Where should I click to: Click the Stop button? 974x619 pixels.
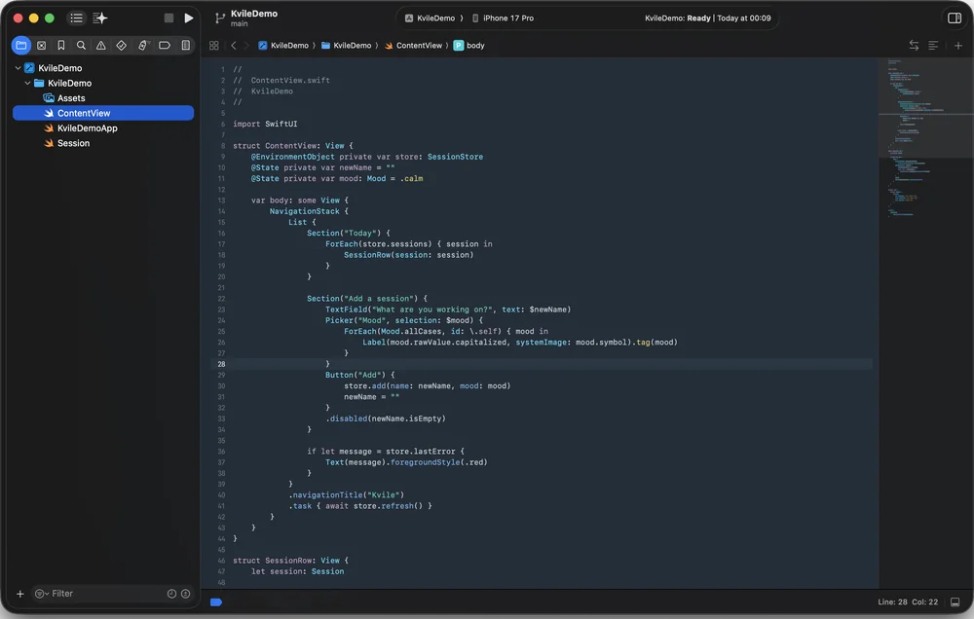point(169,18)
